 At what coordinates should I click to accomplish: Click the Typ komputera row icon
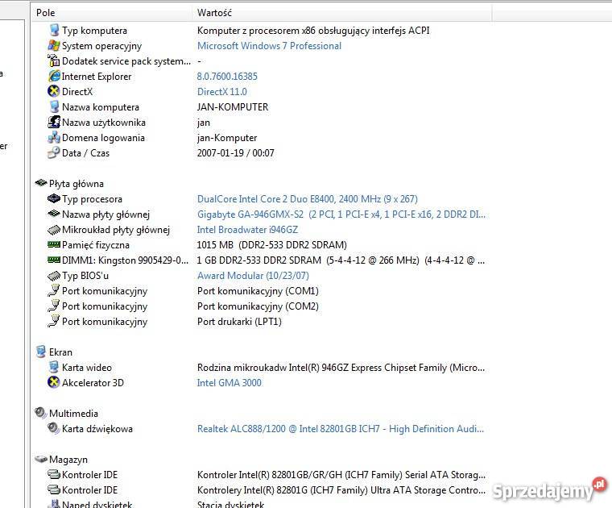[x=54, y=30]
